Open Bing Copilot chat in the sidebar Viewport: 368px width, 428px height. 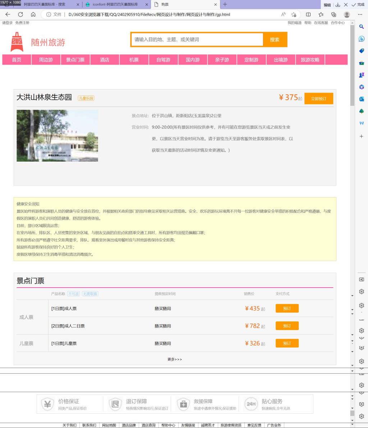point(362,39)
